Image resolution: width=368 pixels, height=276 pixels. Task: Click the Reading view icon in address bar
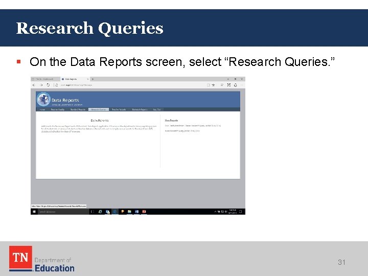coord(208,85)
